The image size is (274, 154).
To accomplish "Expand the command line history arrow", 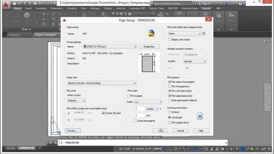I will pyautogui.click(x=226, y=142).
